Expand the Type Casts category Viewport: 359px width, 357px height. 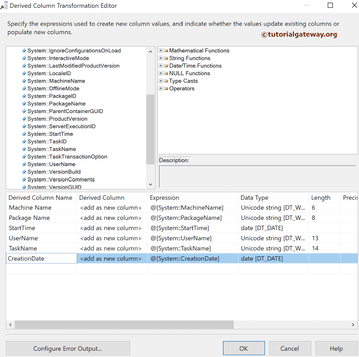click(161, 81)
